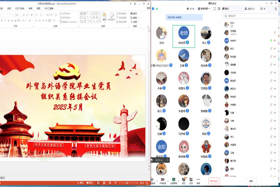Toggle microphone for 陈凡 in members list

click(x=271, y=49)
